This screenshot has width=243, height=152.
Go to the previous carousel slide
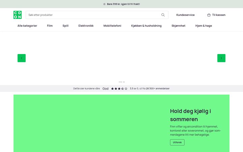pos(22,58)
